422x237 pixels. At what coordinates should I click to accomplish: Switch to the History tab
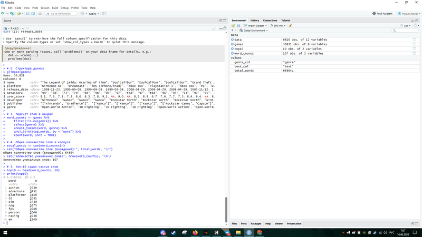tap(255, 21)
